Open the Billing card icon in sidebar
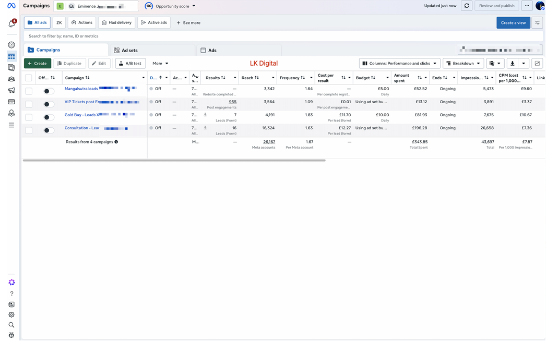Viewport: 547px width, 342px height. 11,102
